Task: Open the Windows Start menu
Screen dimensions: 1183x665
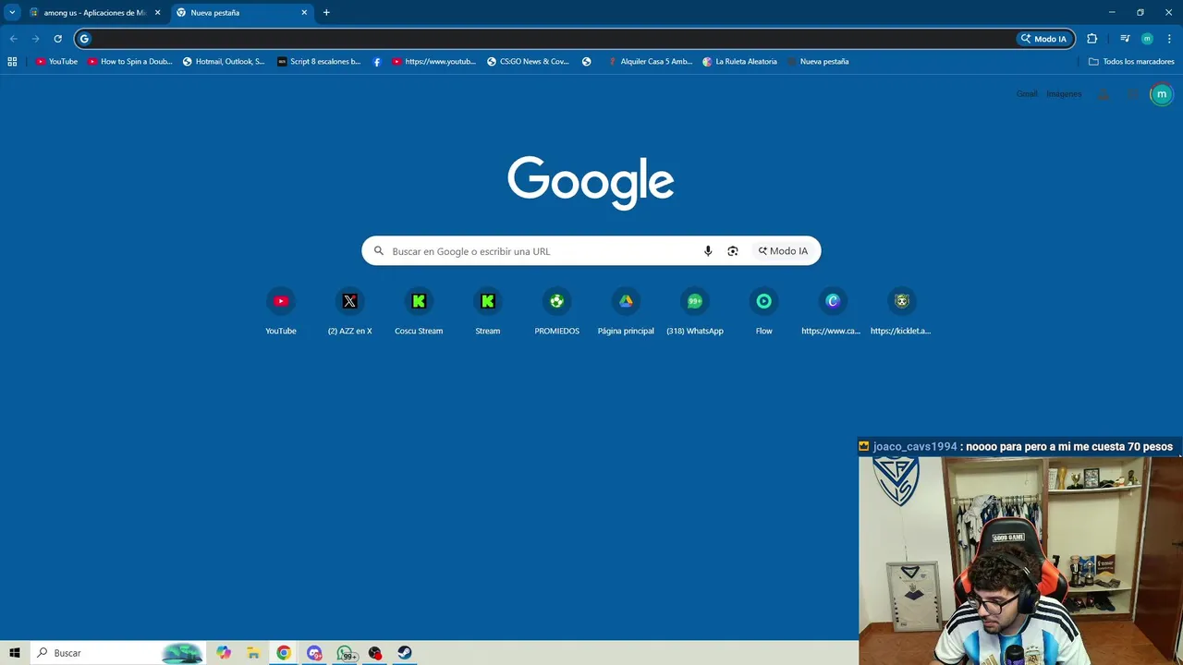Action: [15, 653]
